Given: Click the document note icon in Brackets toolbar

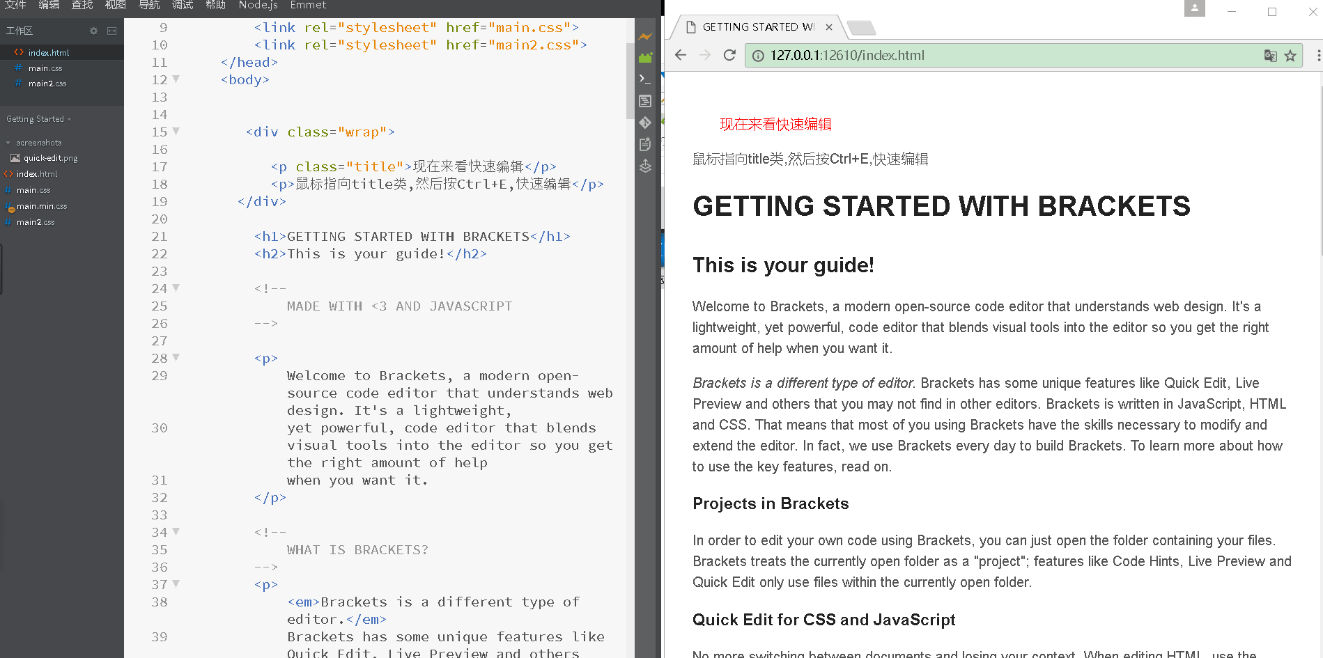Looking at the screenshot, I should tap(646, 144).
